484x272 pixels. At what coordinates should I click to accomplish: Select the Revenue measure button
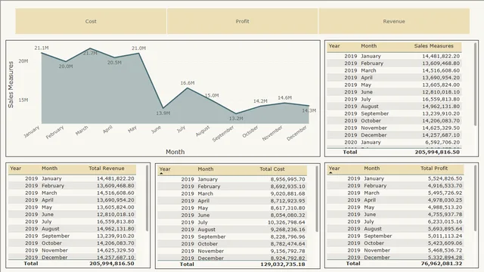[x=394, y=21]
